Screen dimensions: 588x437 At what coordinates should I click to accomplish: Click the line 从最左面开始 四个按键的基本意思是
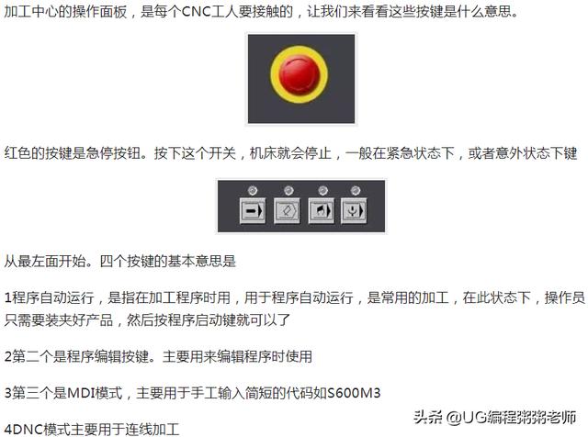[x=120, y=261]
